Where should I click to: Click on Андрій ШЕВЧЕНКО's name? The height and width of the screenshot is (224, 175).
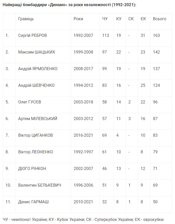coord(36,85)
